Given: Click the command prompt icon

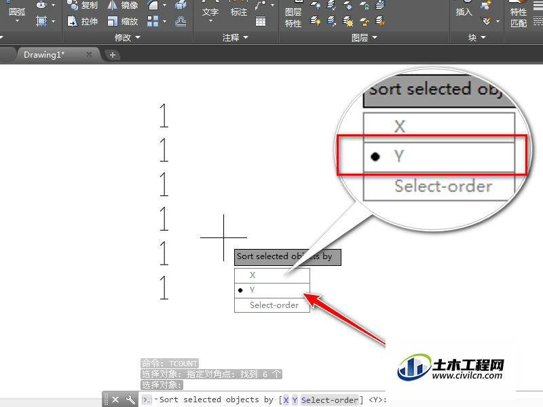Looking at the screenshot, I should [147, 400].
